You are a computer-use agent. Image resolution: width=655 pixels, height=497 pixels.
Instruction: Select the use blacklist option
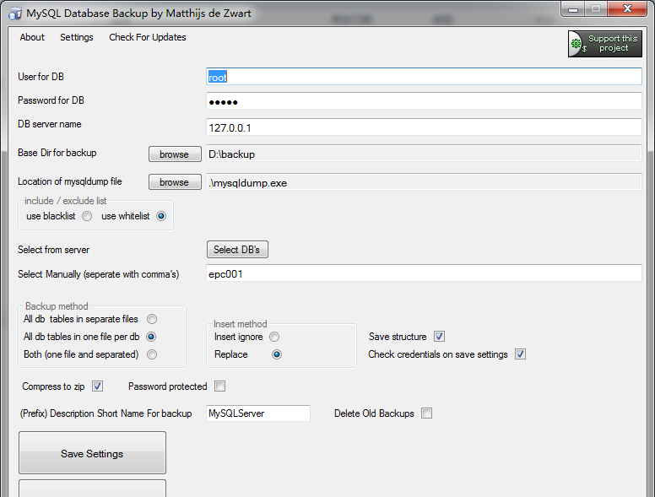click(x=87, y=216)
